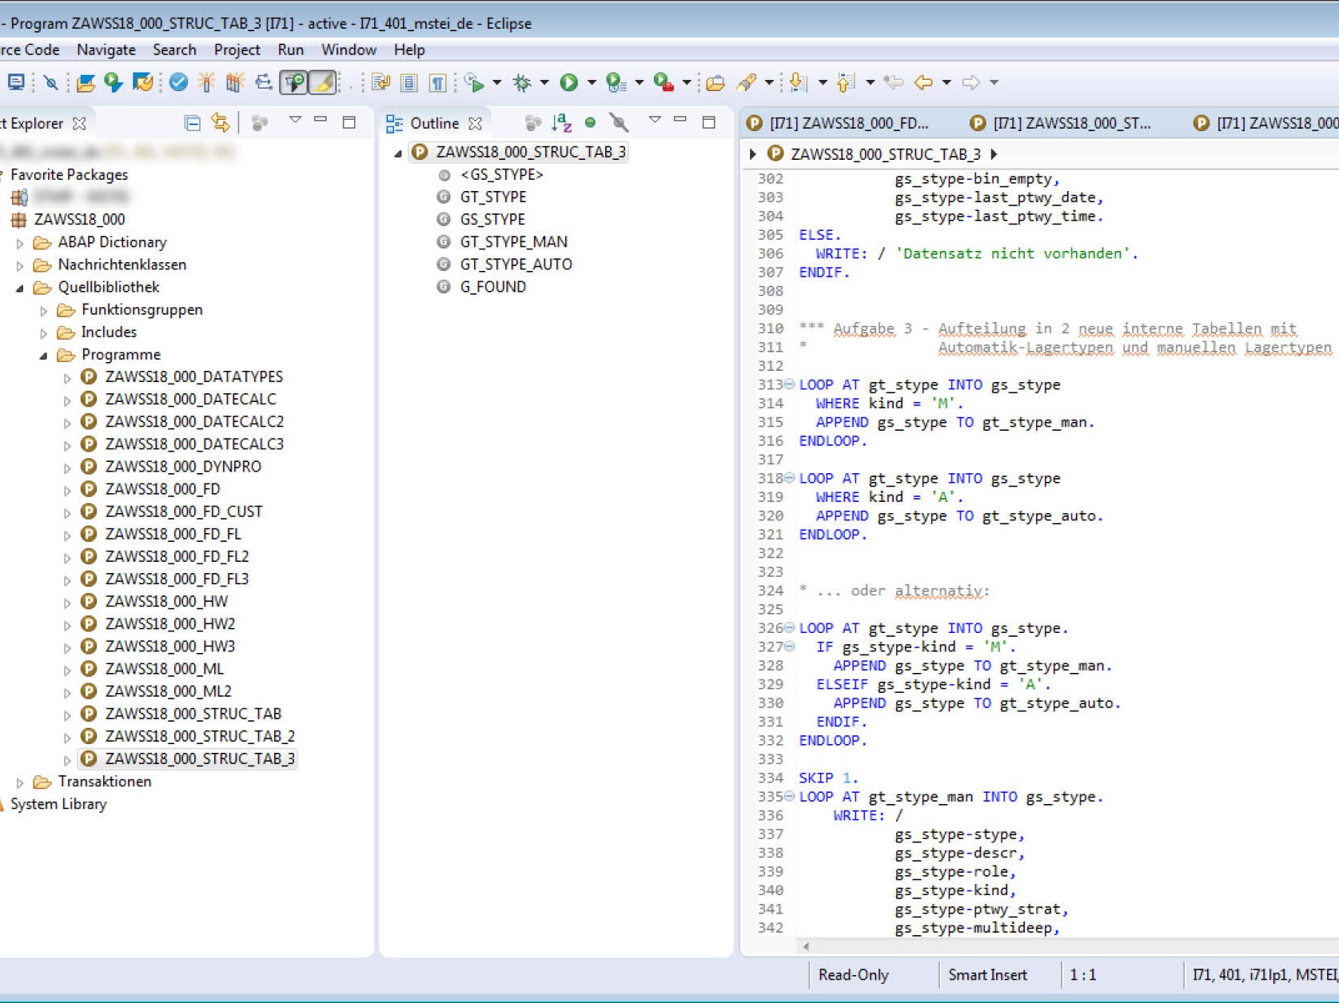Screen dimensions: 1339x1003
Task: Select ZAWSS18_000_DYNPRO program in tree
Action: point(183,467)
